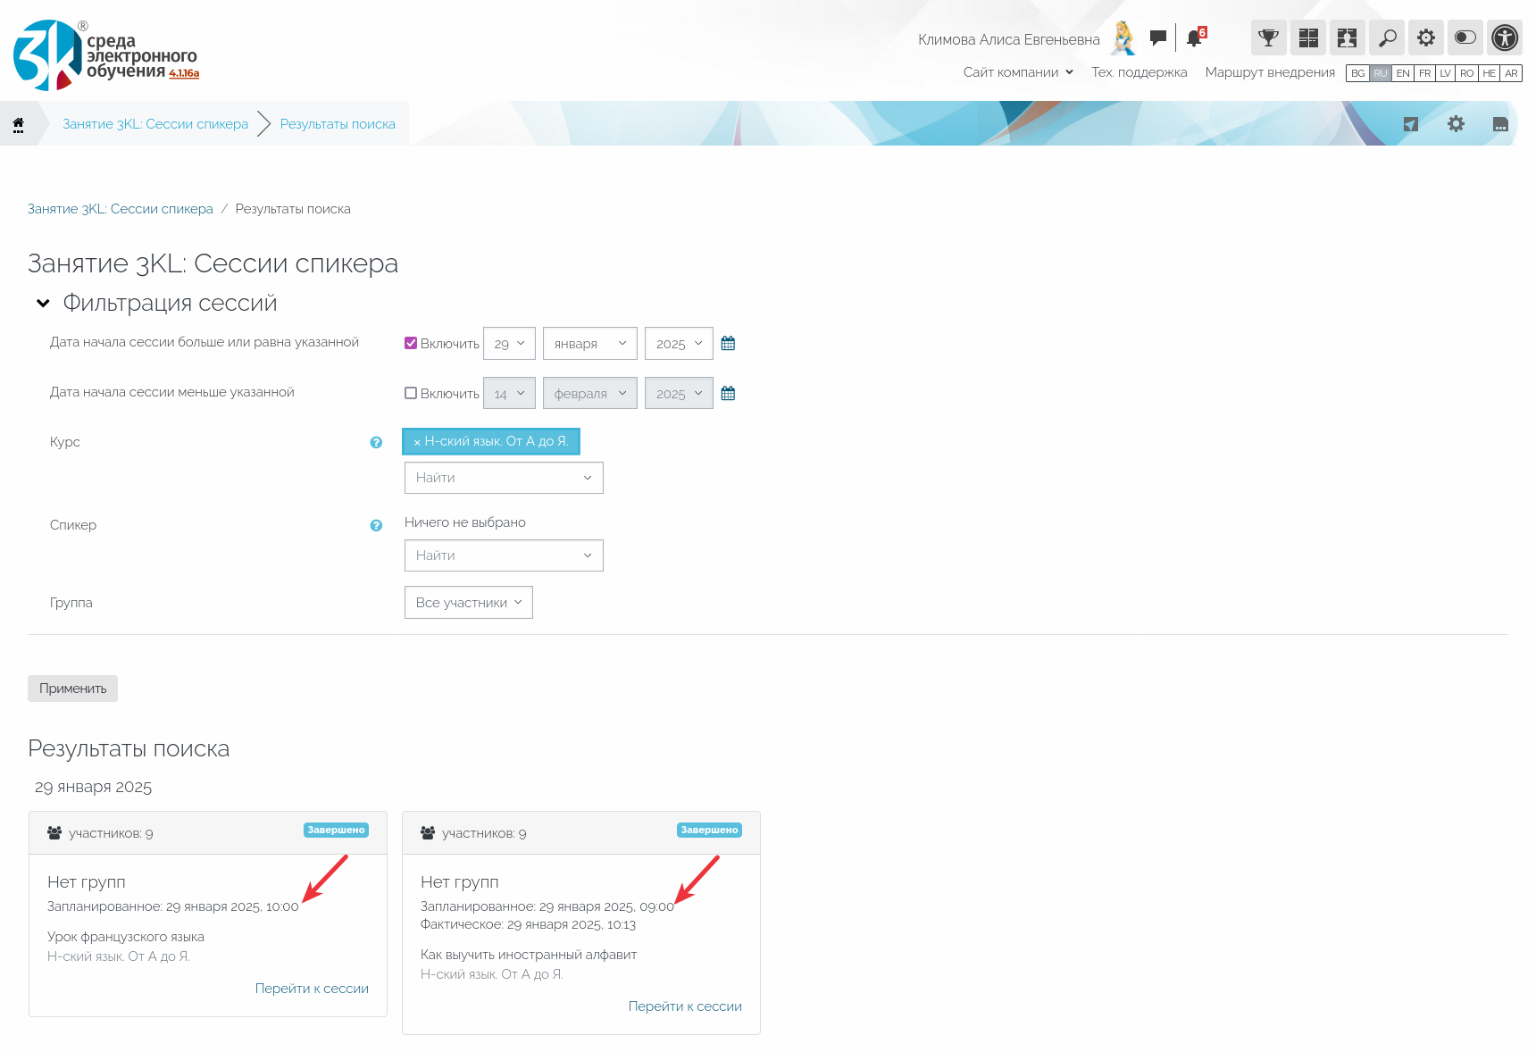Toggle the switch icon in top toolbar
1536x1052 pixels.
(x=1465, y=38)
